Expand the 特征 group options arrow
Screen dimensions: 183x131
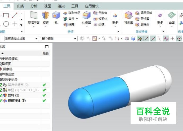118,32
